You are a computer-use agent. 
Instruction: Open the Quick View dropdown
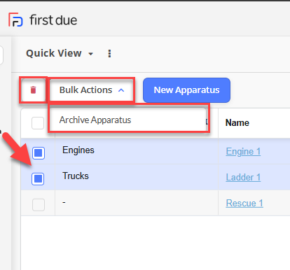(60, 53)
